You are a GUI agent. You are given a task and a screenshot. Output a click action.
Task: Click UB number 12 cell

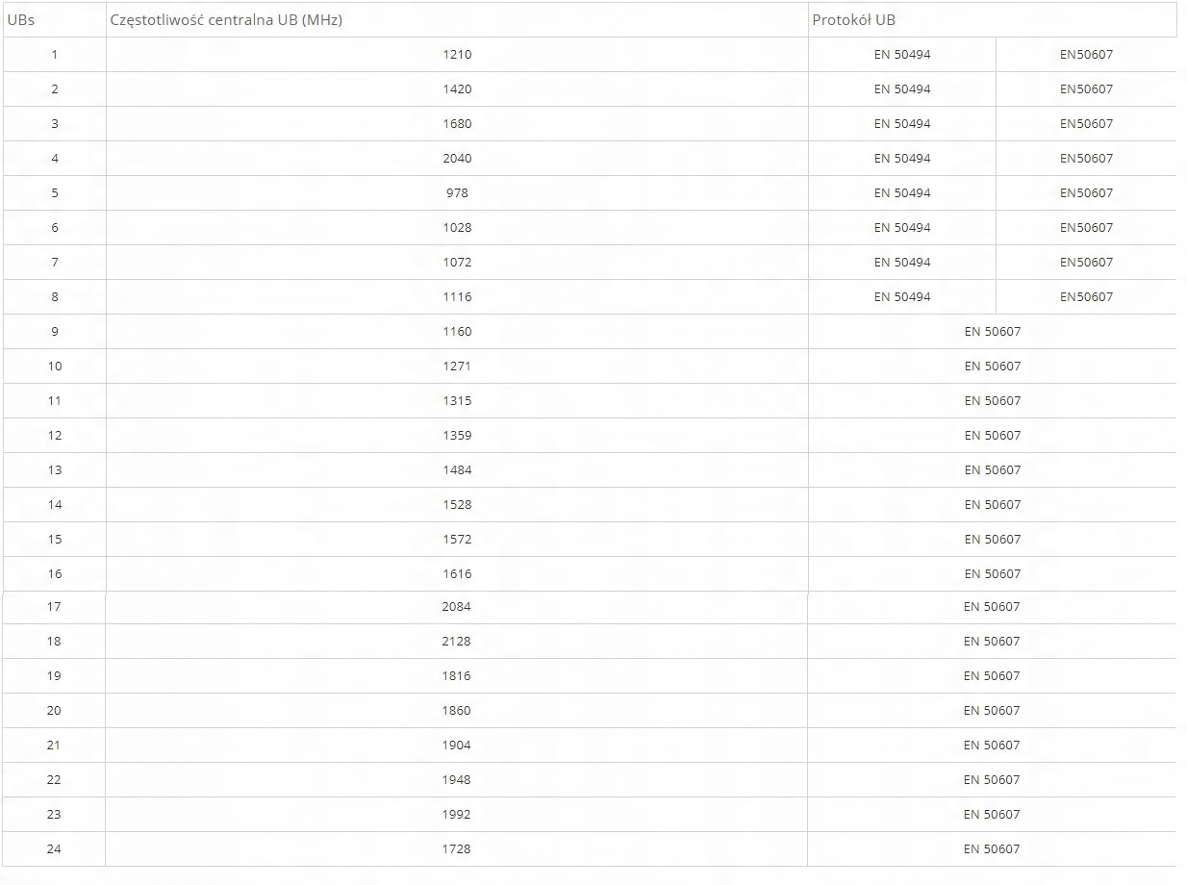coord(55,436)
